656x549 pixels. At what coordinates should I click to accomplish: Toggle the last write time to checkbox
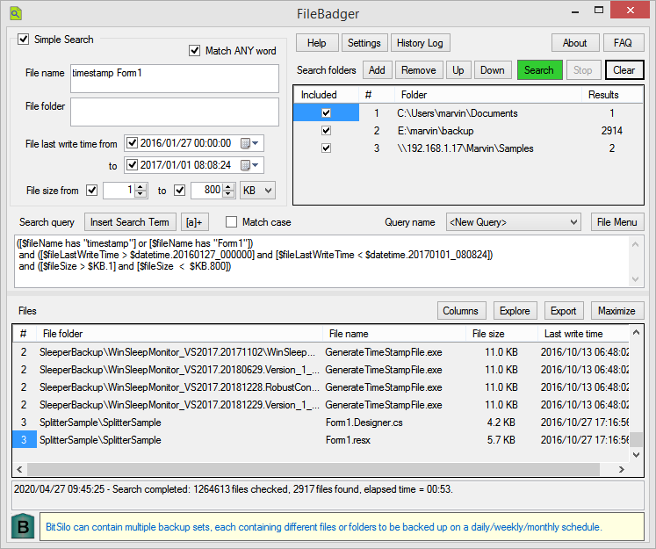tap(132, 165)
